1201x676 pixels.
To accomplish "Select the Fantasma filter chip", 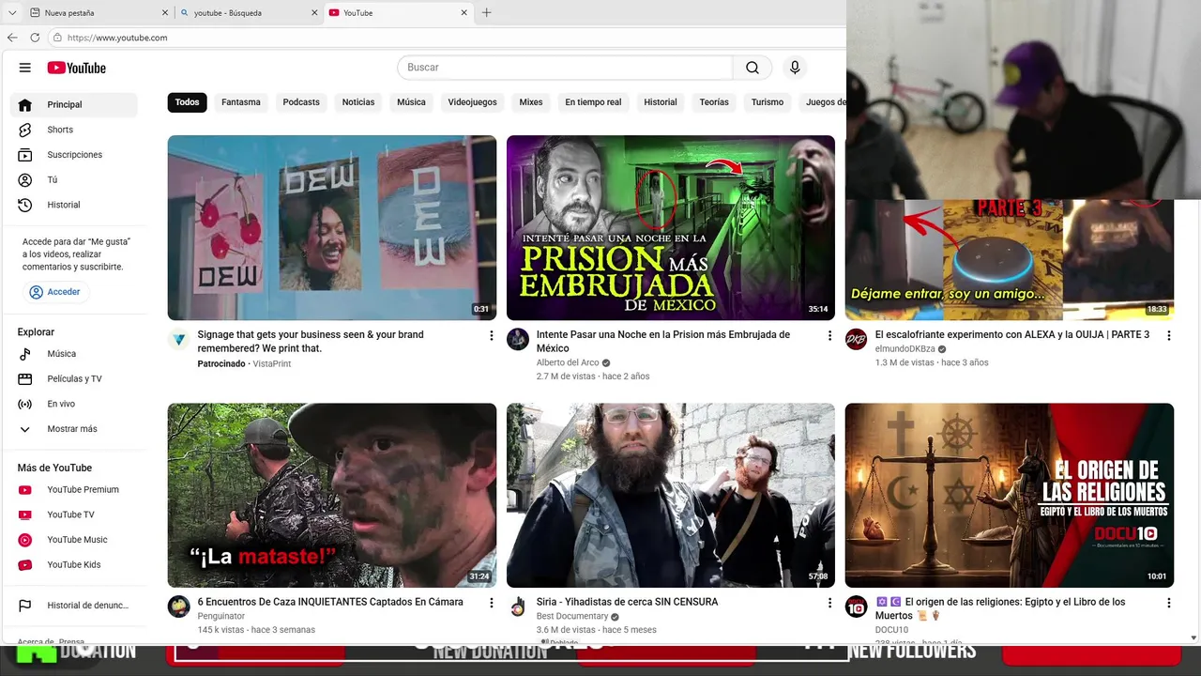I will coord(241,102).
